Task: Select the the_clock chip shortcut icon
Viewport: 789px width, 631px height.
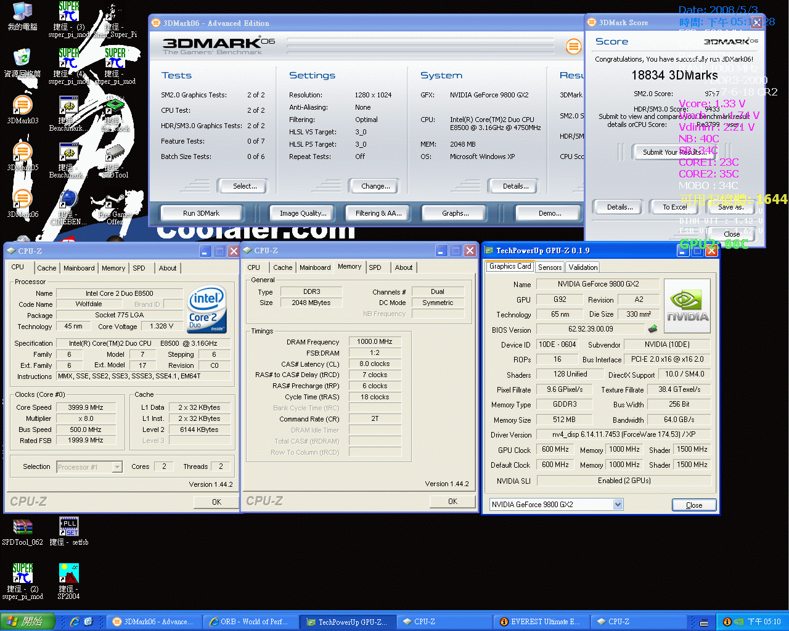Action: tap(115, 105)
